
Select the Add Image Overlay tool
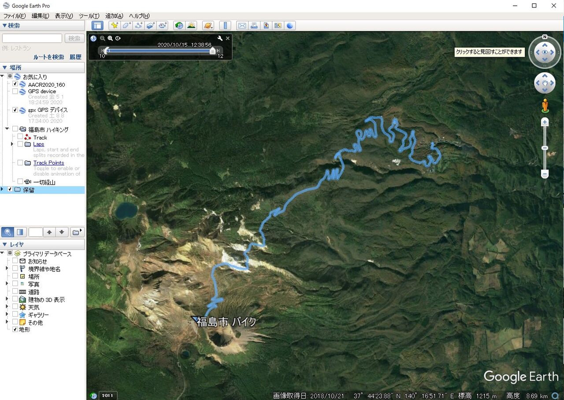coord(151,26)
